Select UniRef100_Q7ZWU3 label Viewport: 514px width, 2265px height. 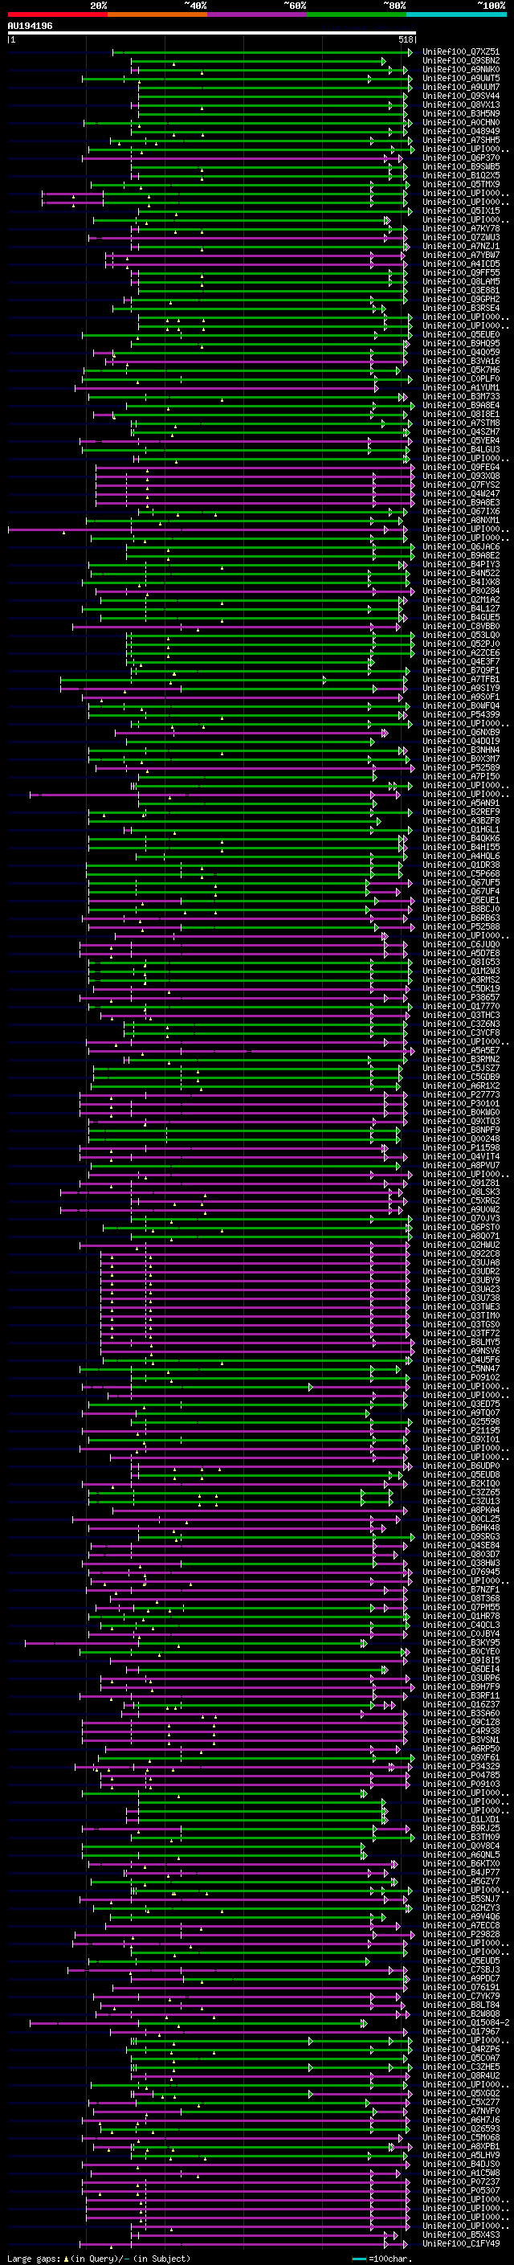[x=461, y=237]
